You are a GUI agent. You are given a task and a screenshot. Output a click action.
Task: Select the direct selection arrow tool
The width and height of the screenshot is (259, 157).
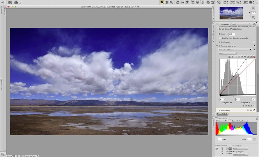point(162,2)
